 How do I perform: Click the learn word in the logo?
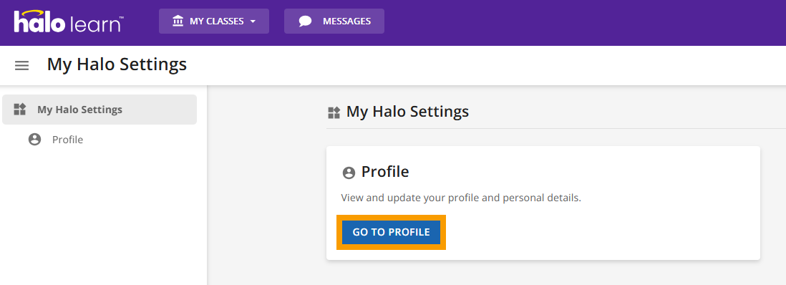[94, 24]
